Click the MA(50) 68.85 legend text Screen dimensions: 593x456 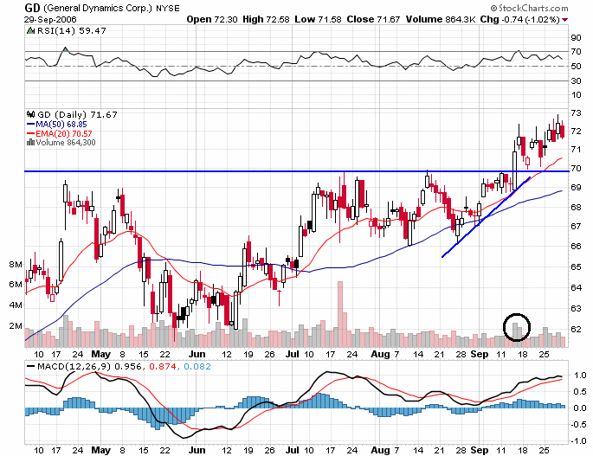point(61,124)
